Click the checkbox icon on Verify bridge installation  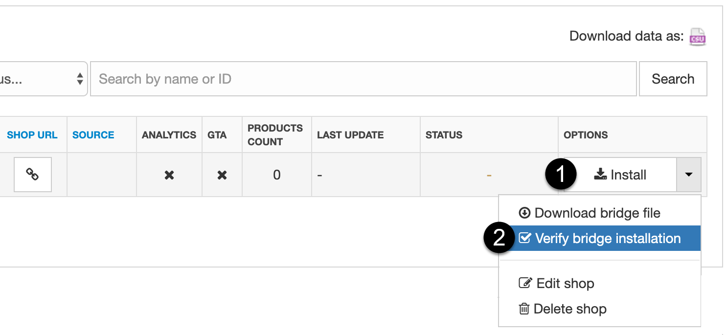click(x=525, y=238)
